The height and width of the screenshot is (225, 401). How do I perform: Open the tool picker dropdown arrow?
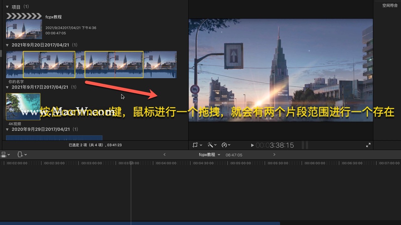(25, 154)
